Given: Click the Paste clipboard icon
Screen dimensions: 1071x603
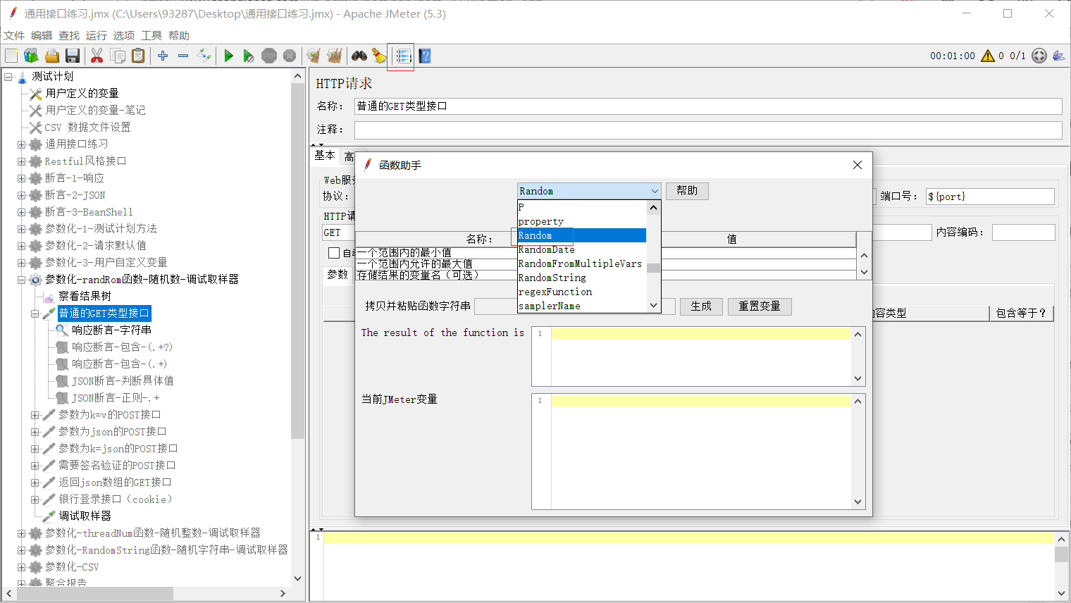Looking at the screenshot, I should pos(138,56).
